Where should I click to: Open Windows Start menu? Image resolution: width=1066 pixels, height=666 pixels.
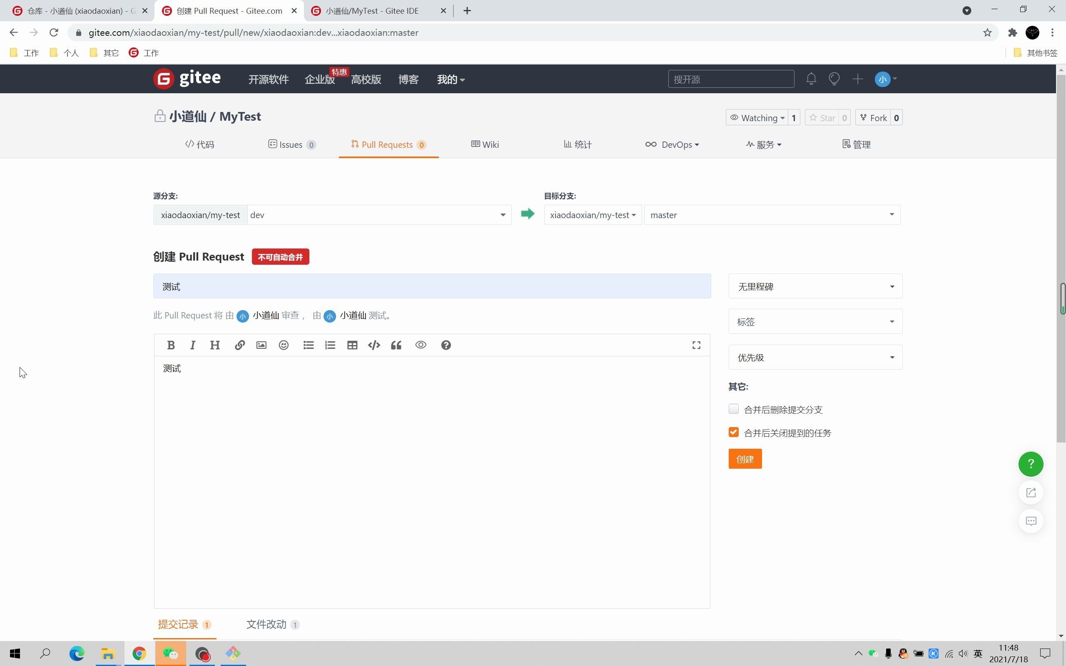click(15, 653)
